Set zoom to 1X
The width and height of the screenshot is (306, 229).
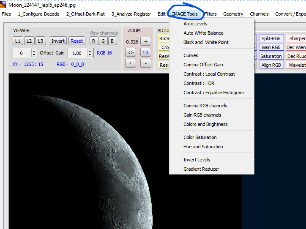point(146,52)
